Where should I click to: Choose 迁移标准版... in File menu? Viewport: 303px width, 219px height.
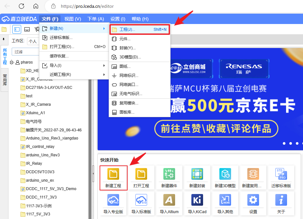74,38
